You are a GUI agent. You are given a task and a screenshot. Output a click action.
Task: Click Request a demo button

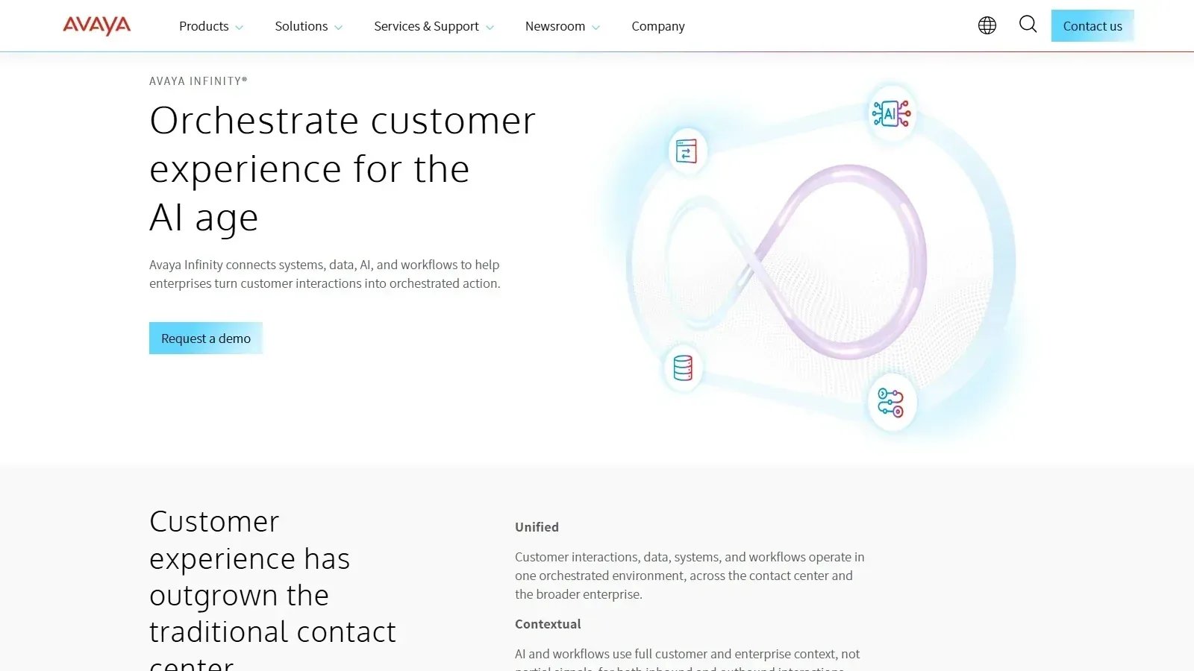[x=206, y=338]
